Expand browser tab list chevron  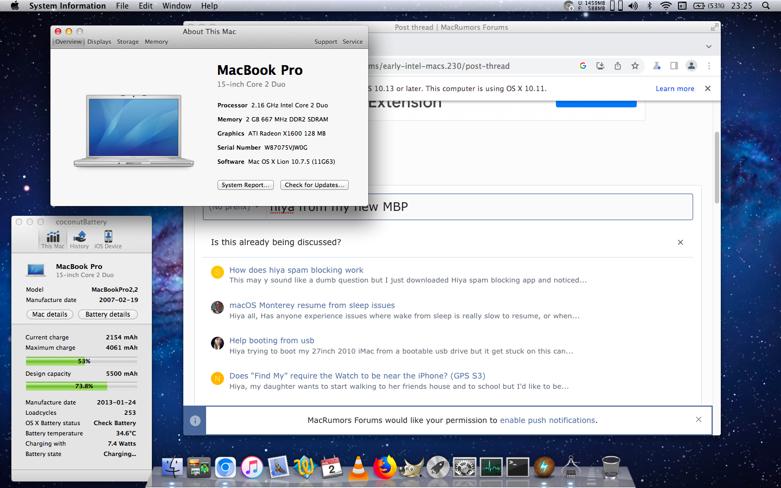point(709,47)
